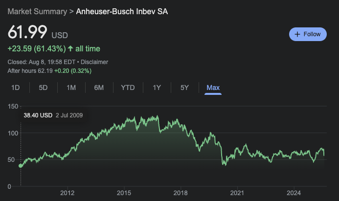Screen dimensions: 339x201
Task: Choose the 6M time range
Action: pyautogui.click(x=99, y=88)
